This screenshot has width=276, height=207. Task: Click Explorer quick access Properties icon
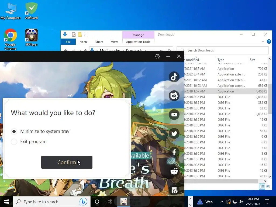[x=74, y=34]
